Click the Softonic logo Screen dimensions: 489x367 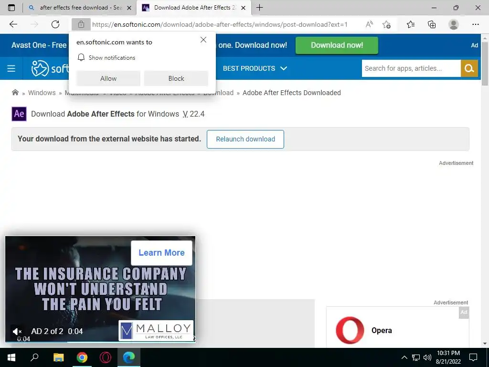[x=50, y=68]
